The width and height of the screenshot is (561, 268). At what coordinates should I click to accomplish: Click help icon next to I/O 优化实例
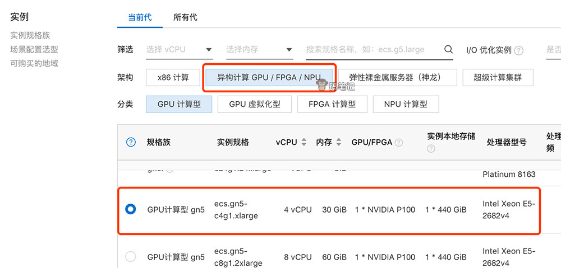coord(519,50)
